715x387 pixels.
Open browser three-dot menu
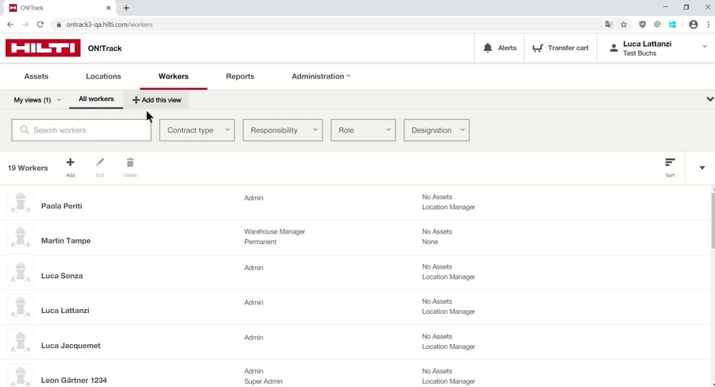pos(708,25)
